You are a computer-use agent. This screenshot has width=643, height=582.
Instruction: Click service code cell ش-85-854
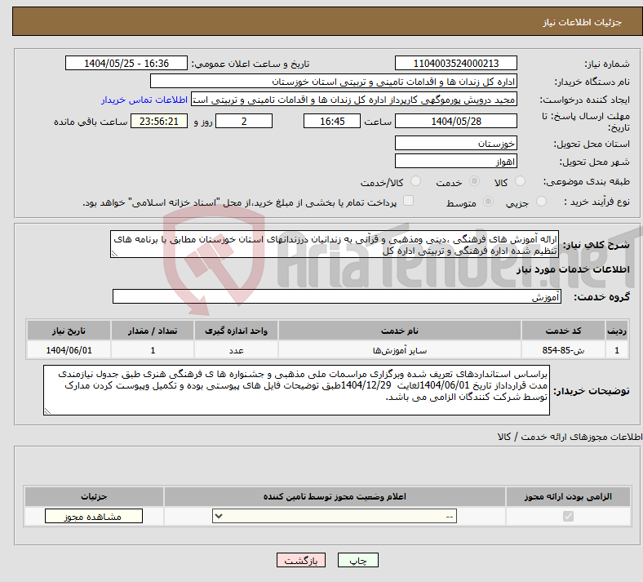pos(564,350)
